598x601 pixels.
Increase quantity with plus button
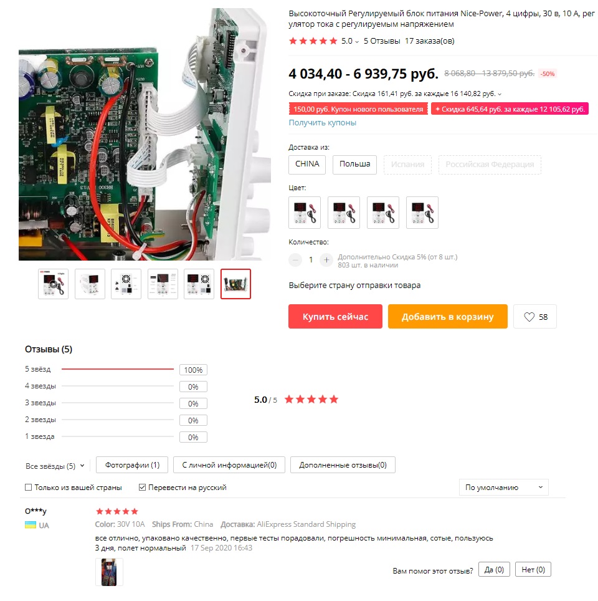click(326, 260)
